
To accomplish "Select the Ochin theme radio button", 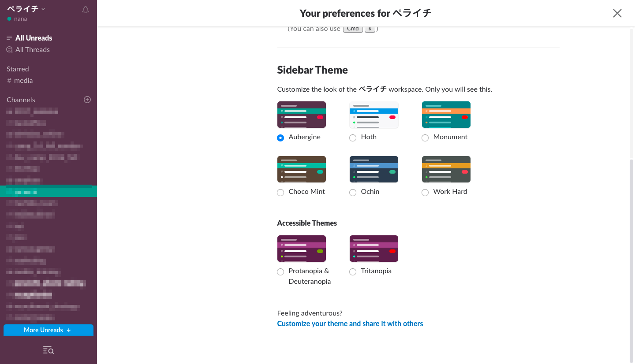I will pyautogui.click(x=353, y=193).
